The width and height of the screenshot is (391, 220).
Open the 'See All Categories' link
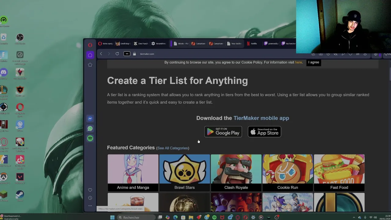tap(173, 148)
